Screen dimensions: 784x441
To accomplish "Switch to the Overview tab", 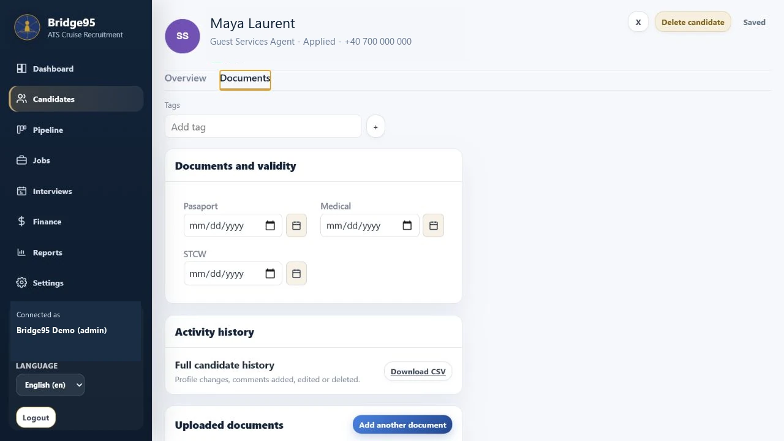I will point(186,78).
